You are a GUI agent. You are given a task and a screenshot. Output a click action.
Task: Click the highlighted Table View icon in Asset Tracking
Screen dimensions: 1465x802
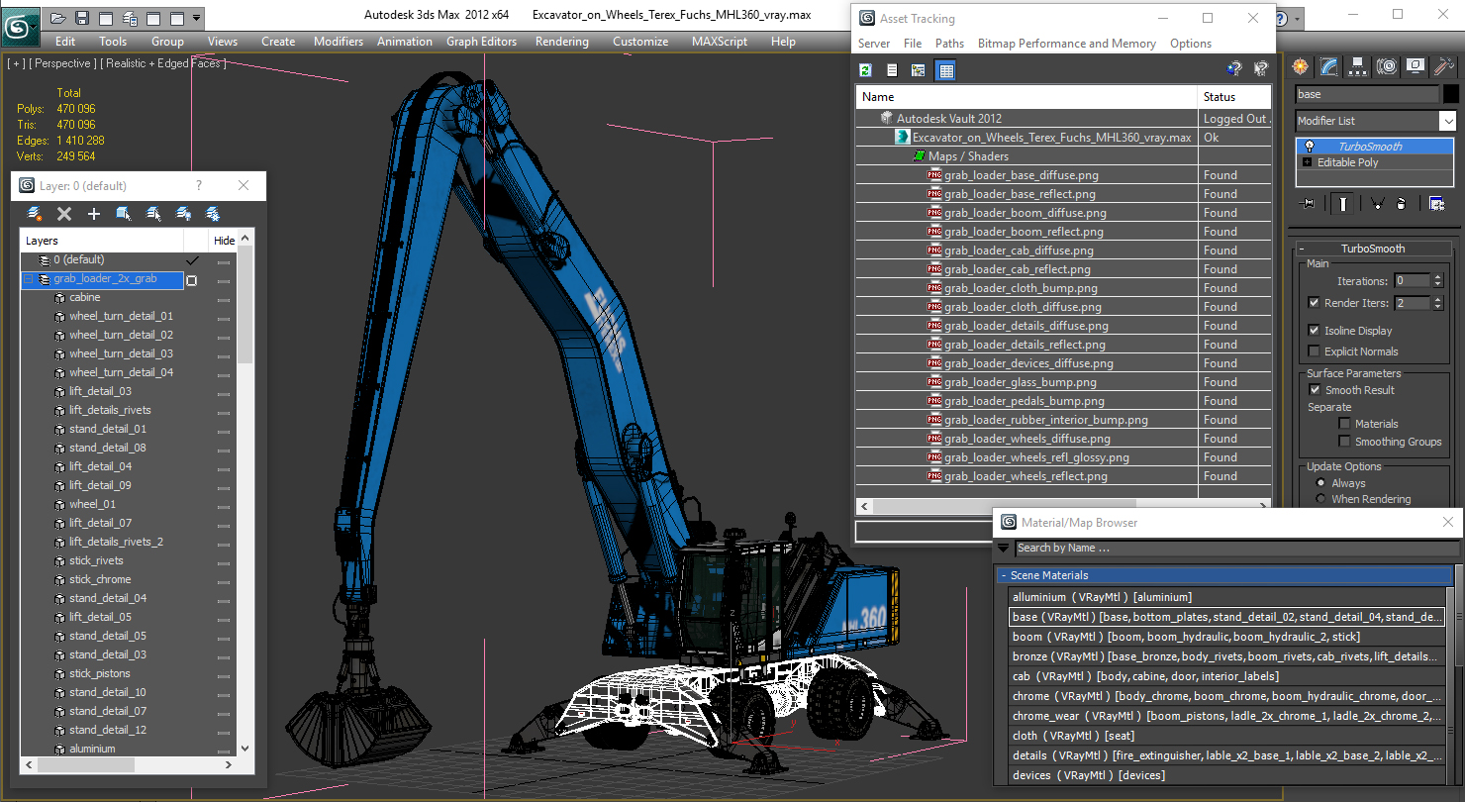[945, 70]
